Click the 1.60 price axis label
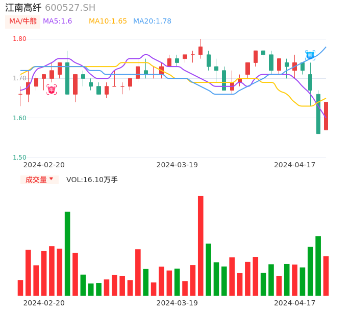The image size is (350, 310). 19,118
